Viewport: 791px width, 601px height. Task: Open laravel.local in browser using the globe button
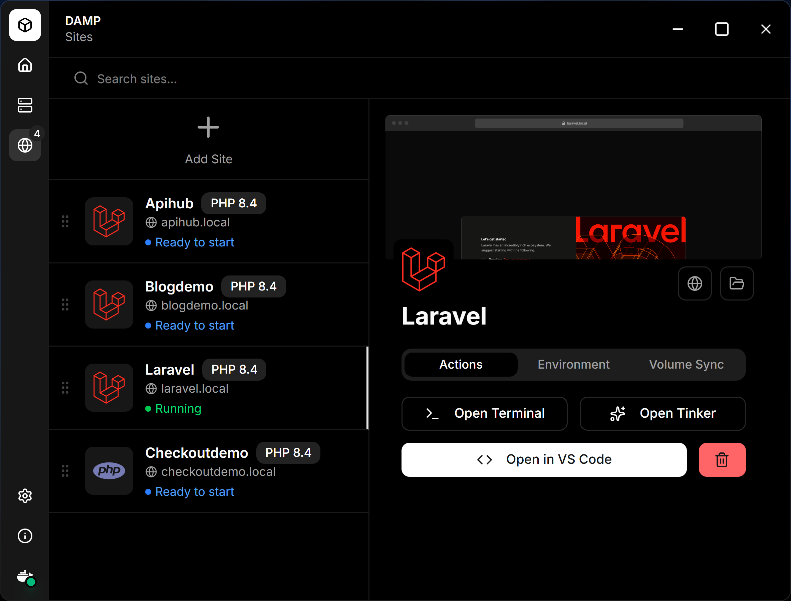(695, 283)
